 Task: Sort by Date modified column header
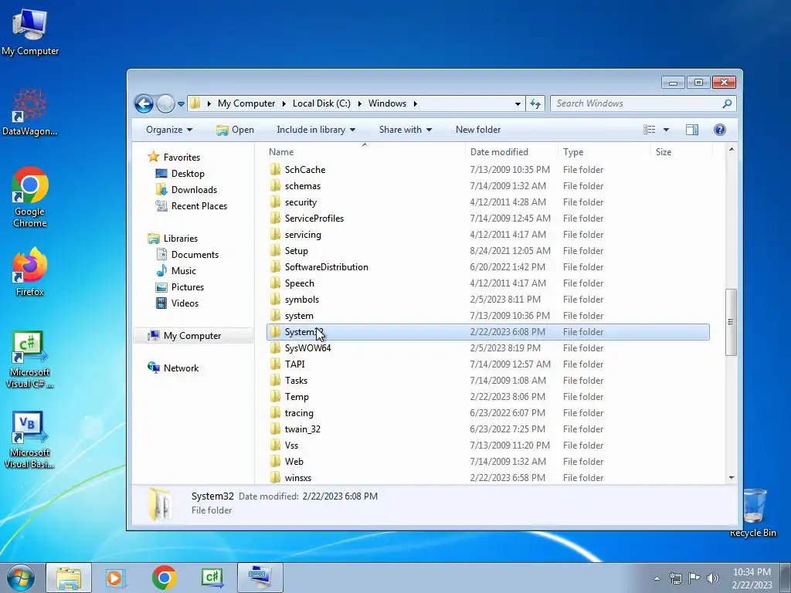coord(511,152)
